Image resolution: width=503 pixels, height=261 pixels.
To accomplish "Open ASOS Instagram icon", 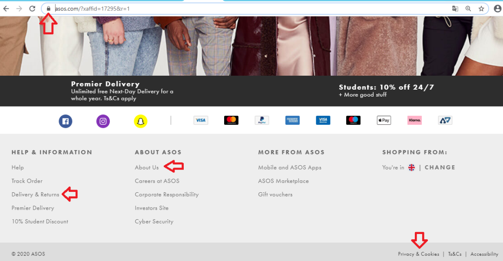I will pos(103,121).
